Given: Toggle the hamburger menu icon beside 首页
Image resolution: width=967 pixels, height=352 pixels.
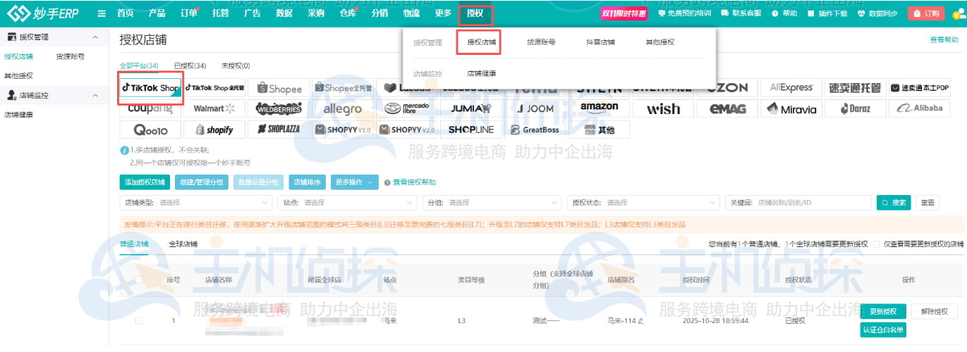Looking at the screenshot, I should pyautogui.click(x=102, y=13).
